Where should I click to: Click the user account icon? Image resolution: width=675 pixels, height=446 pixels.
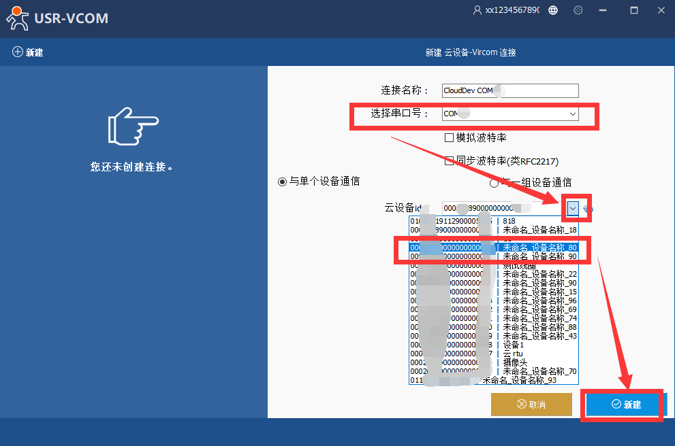pyautogui.click(x=477, y=10)
